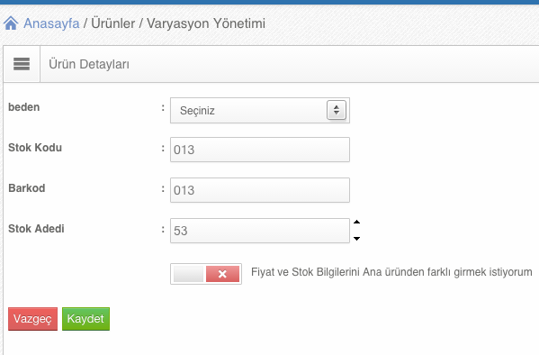The height and width of the screenshot is (355, 539).
Task: Click the gray off side of toggle switch
Action: [188, 274]
